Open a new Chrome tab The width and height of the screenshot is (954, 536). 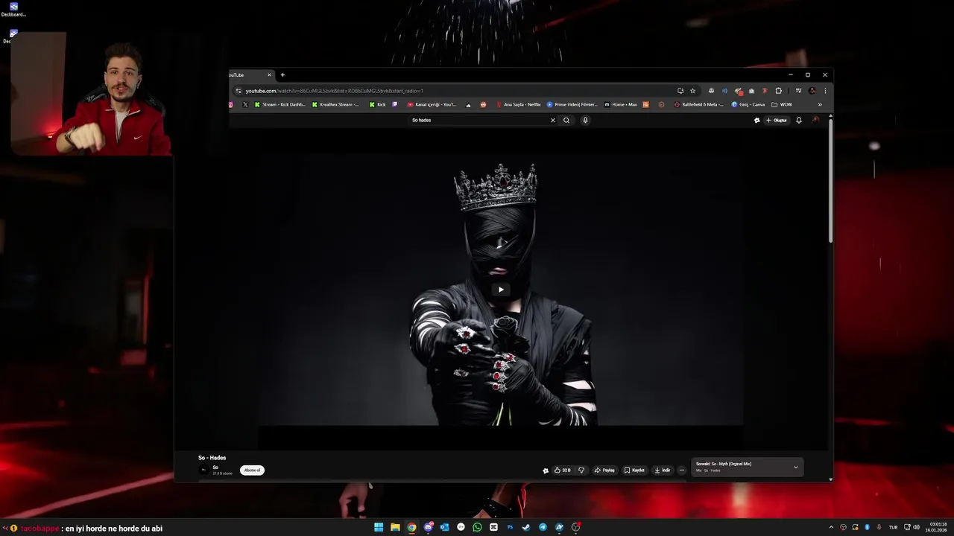(x=282, y=75)
